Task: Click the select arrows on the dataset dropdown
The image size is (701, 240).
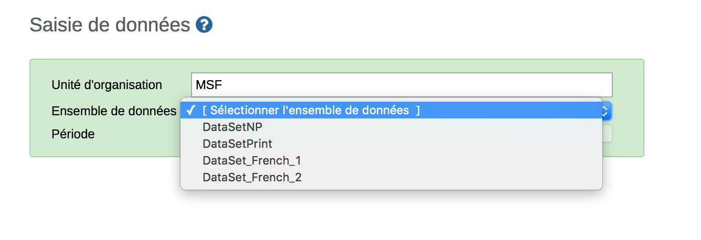Action: pos(604,111)
